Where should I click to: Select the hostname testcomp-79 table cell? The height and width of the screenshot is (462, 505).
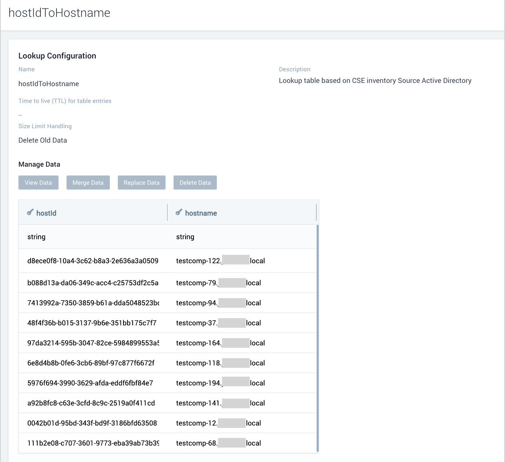(x=218, y=282)
